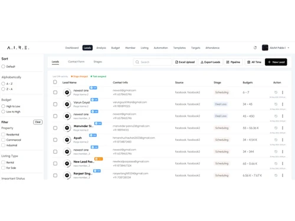Click the search magnifier icon
Viewport: 295px width, 221px height.
(x=137, y=62)
